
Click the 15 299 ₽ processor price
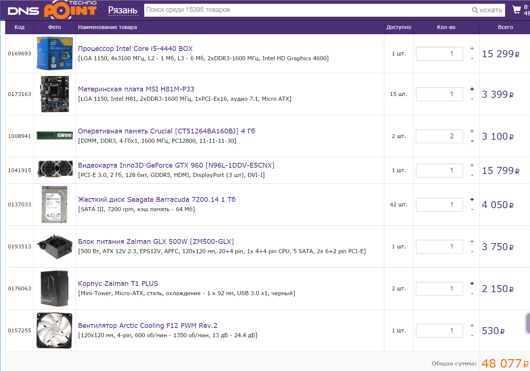tap(501, 54)
